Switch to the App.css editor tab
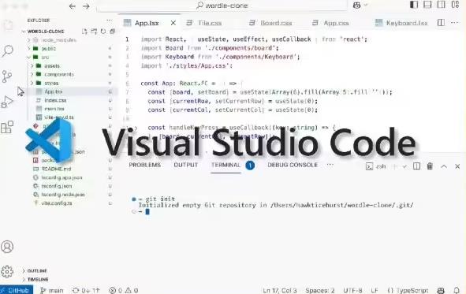Screen dimensions: 466x294 point(336,23)
